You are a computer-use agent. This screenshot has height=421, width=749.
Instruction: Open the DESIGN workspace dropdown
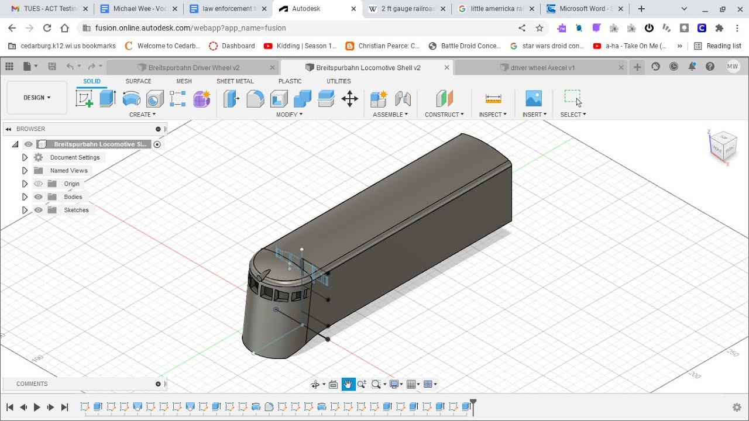tap(37, 98)
